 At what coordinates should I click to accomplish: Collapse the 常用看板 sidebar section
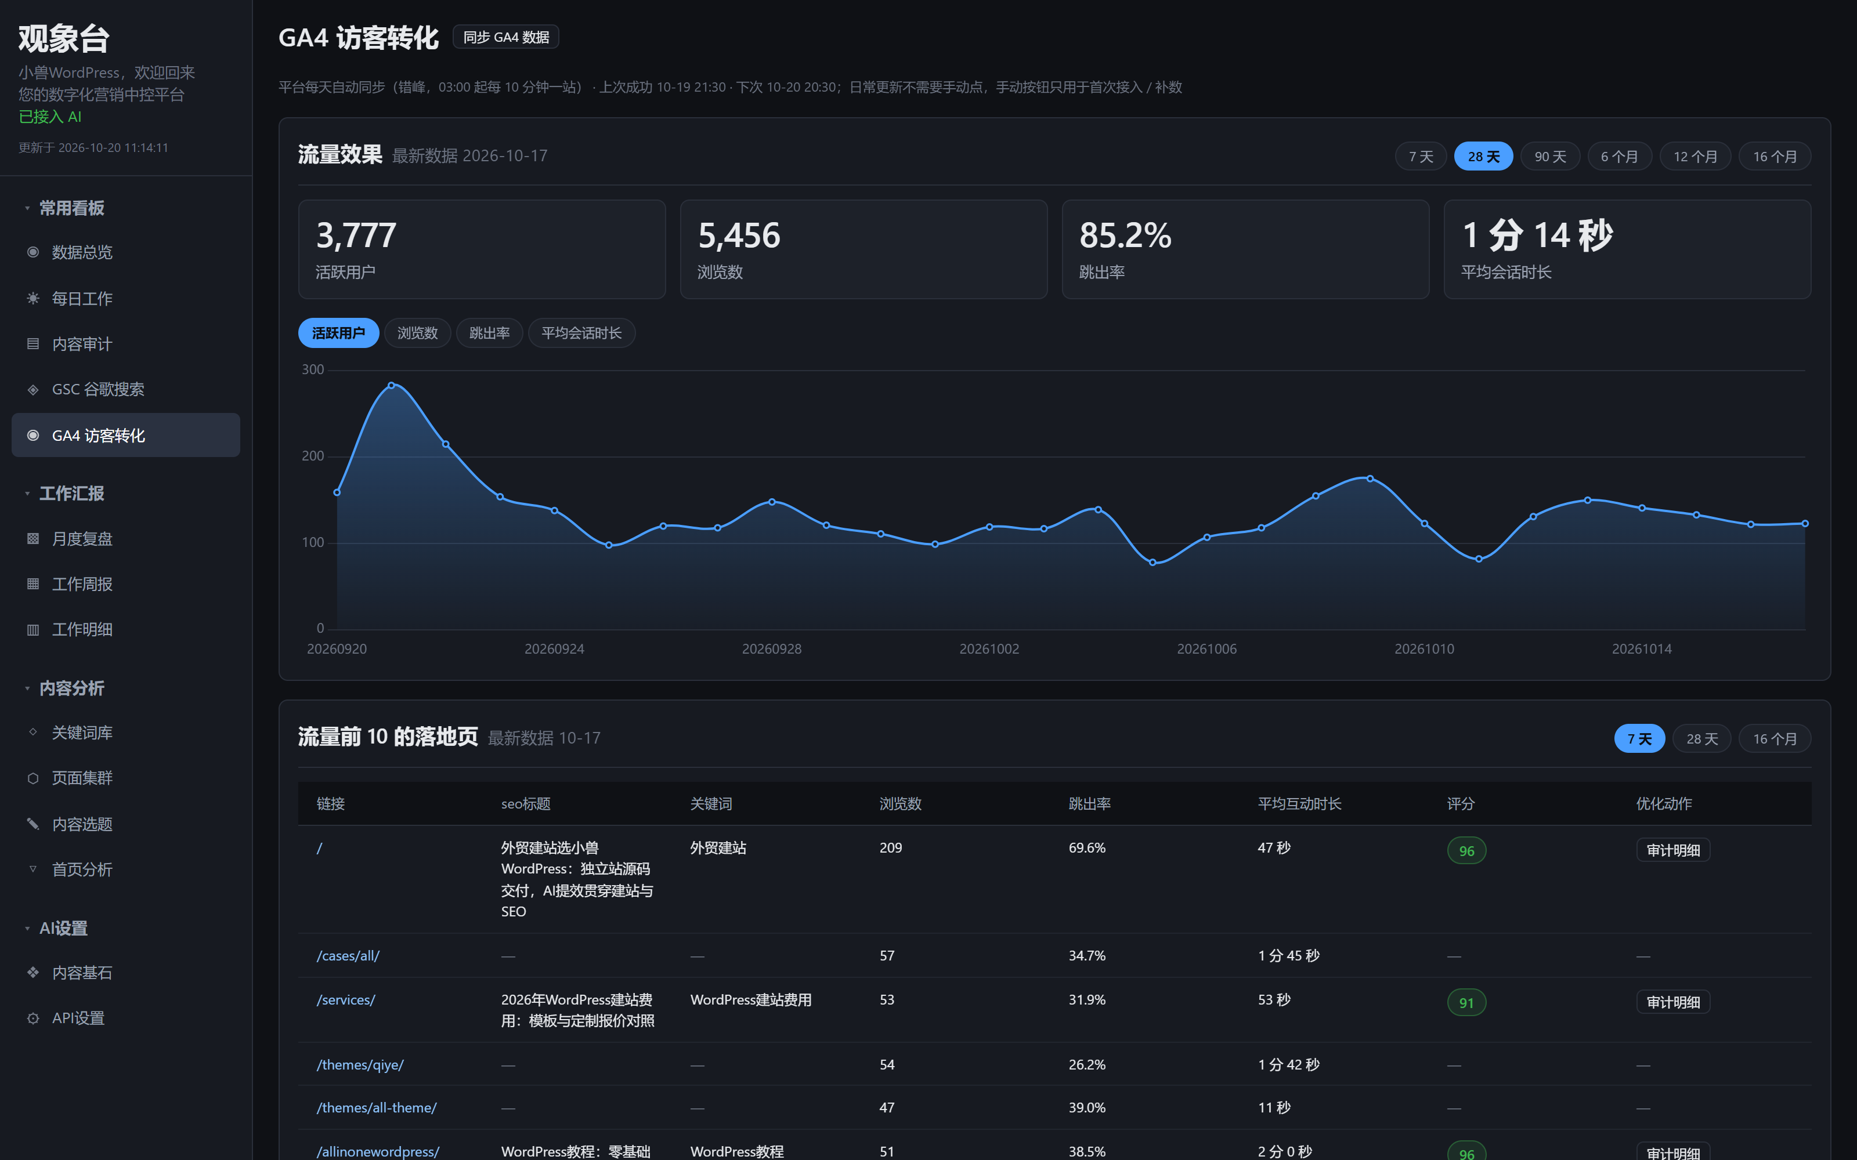point(28,208)
